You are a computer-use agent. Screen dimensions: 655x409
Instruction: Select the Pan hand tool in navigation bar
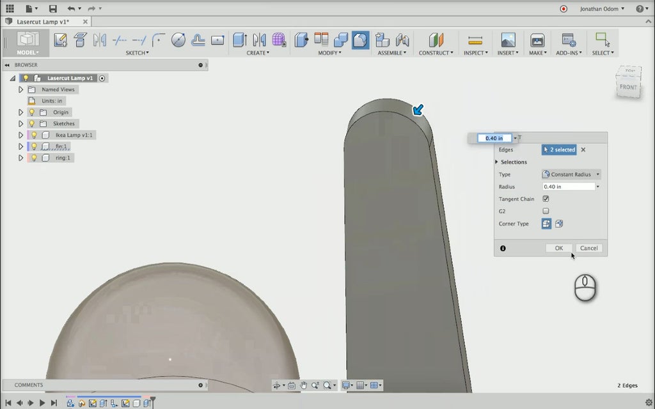point(303,385)
